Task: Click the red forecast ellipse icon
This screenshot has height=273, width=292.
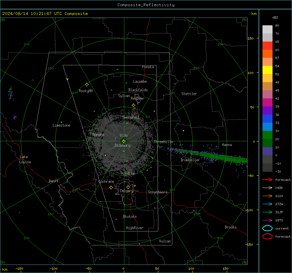Action: click(267, 236)
